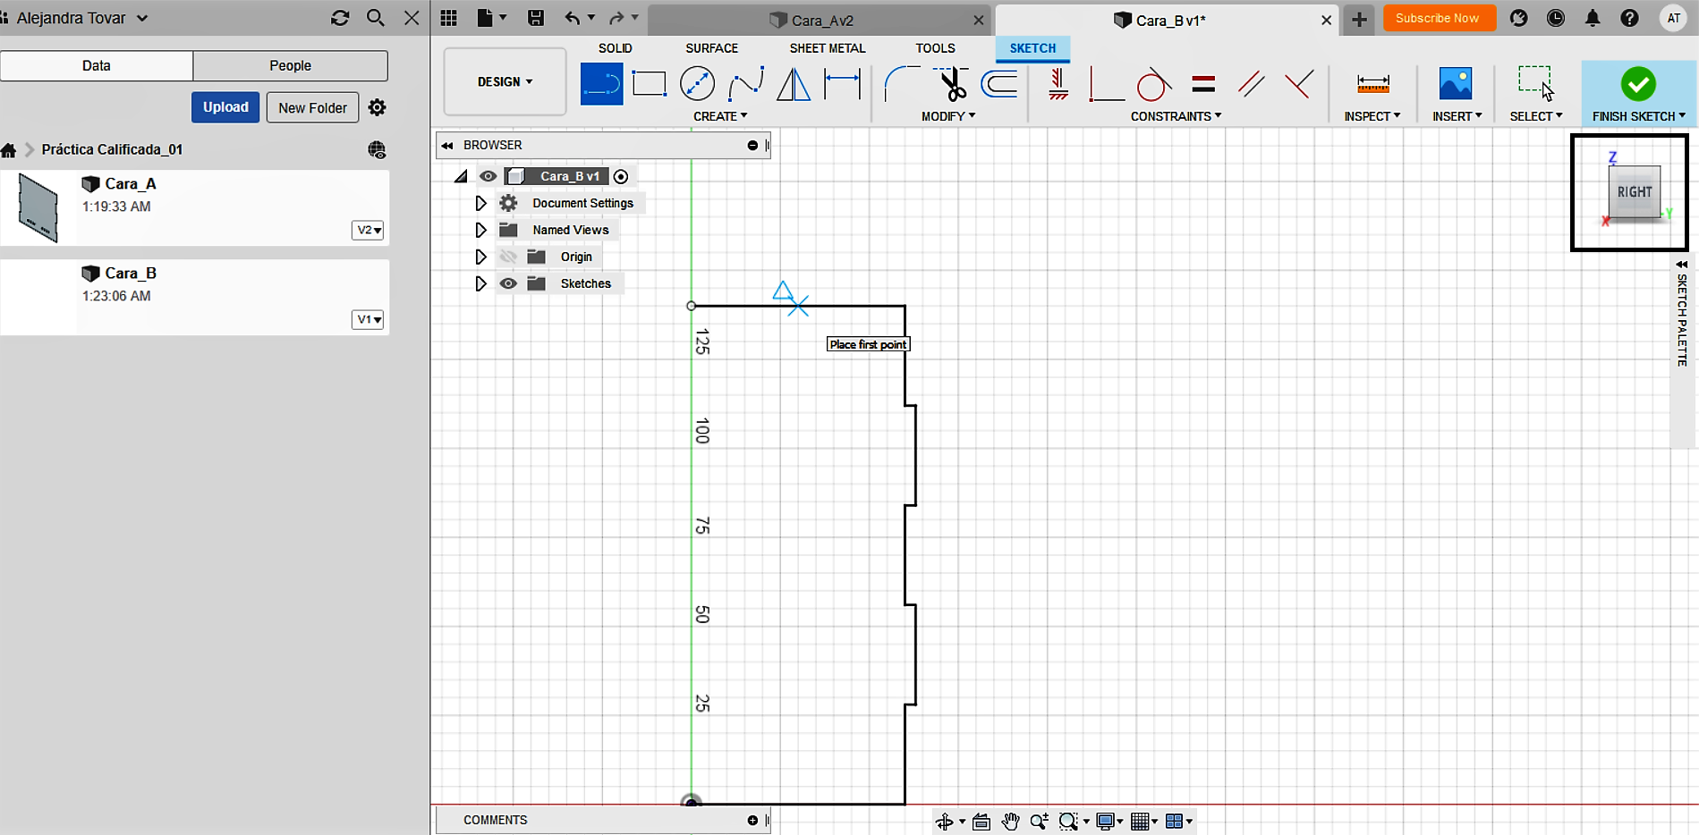
Task: Open the job status clock icon
Action: click(1556, 18)
